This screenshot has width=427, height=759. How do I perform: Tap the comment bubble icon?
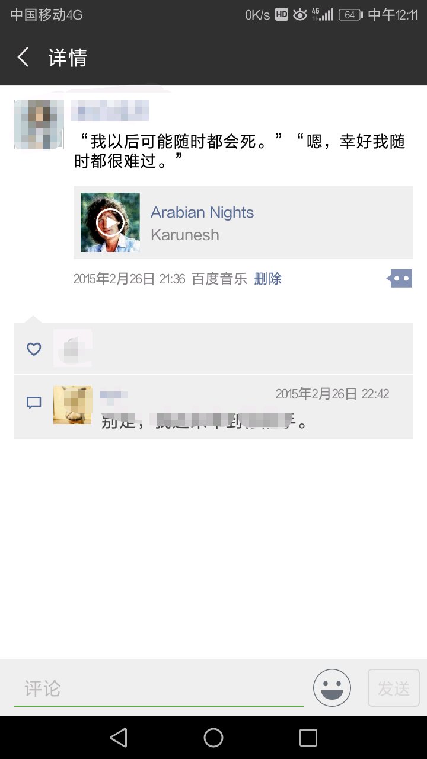tap(34, 403)
